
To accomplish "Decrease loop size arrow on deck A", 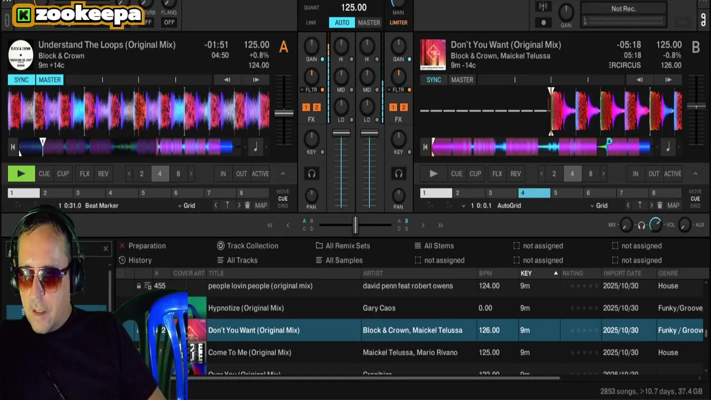I will tap(129, 174).
